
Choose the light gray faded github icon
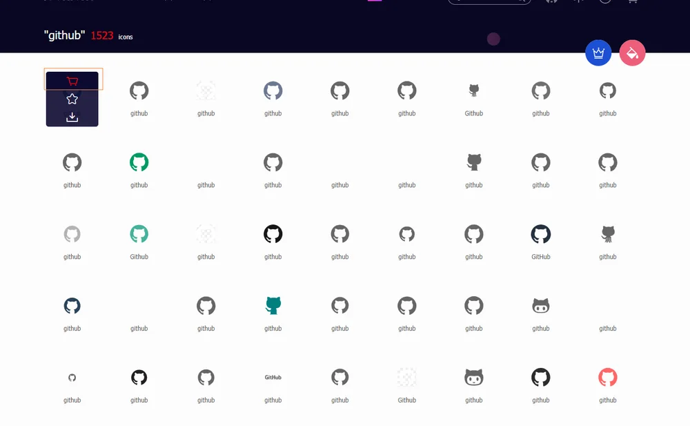tap(72, 234)
